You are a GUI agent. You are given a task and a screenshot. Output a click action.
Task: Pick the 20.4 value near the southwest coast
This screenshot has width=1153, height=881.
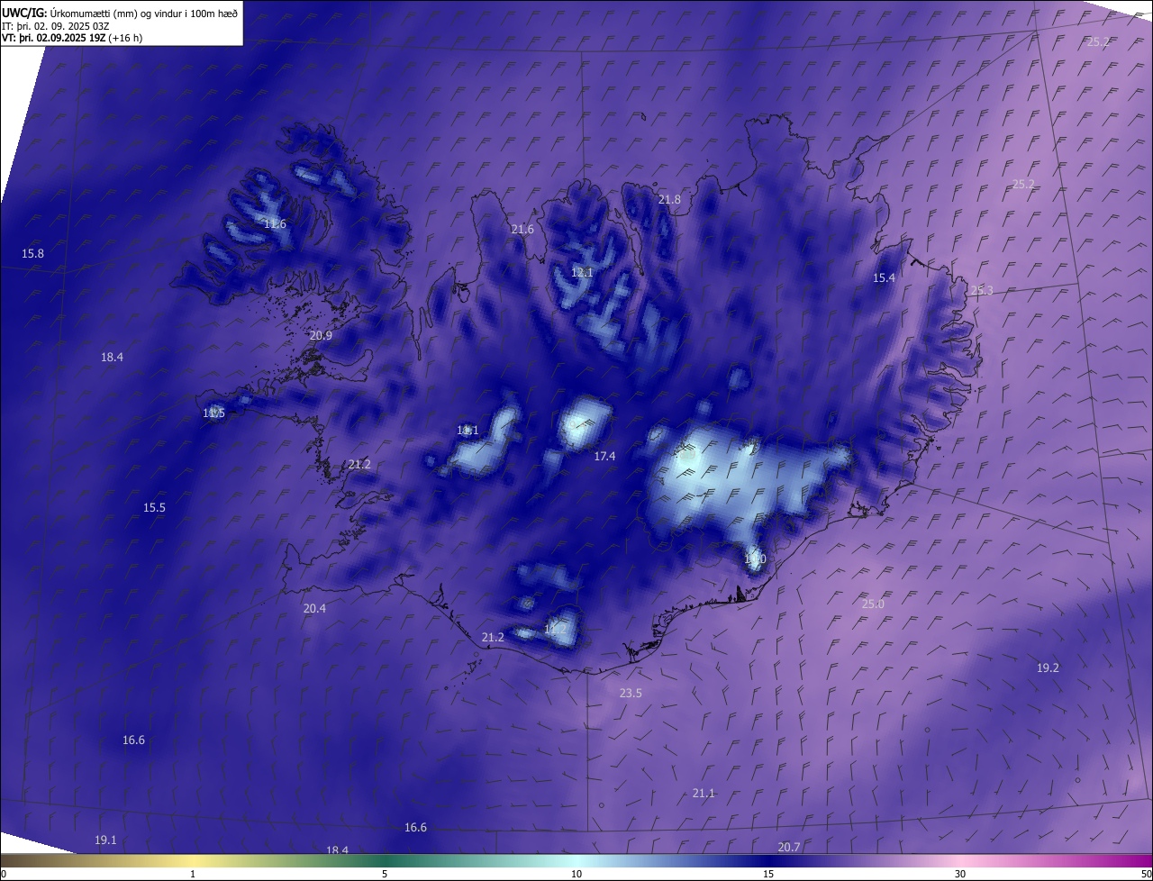(x=314, y=609)
